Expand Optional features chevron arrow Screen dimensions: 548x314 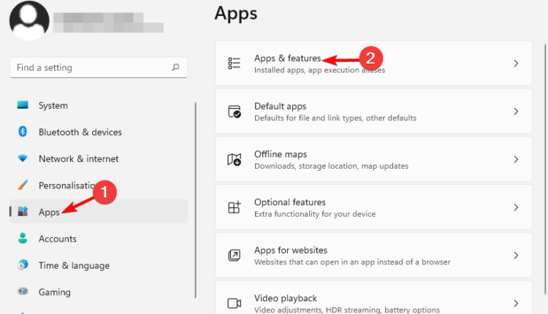[x=516, y=207]
